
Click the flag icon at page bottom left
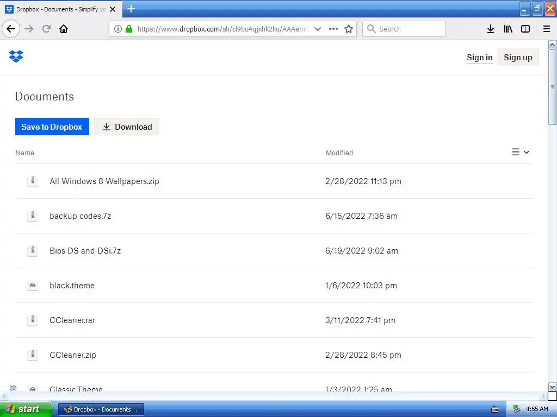point(13,388)
